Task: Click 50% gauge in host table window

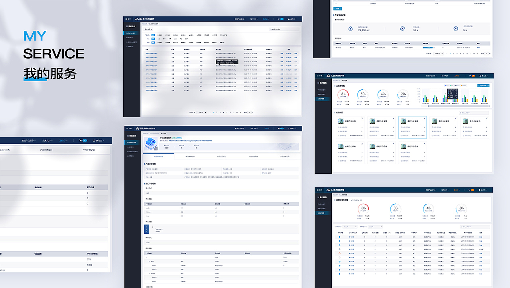Action: (396, 209)
